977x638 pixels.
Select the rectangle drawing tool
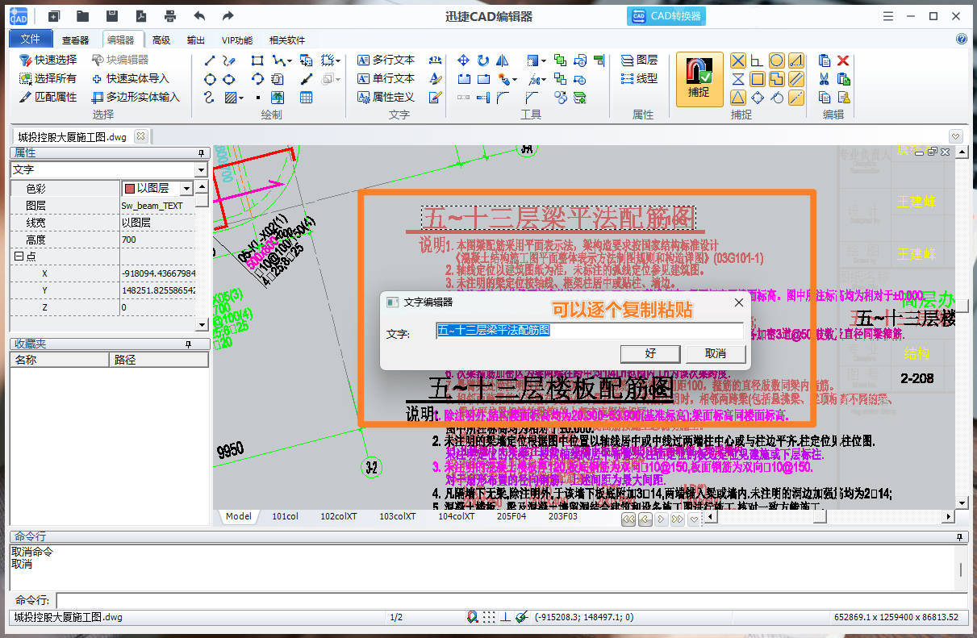point(257,60)
